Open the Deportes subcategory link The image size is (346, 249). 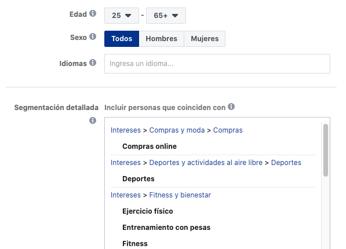[286, 163]
